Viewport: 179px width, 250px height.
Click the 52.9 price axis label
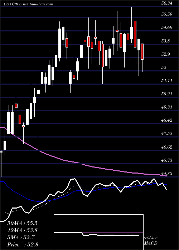(x=165, y=54)
